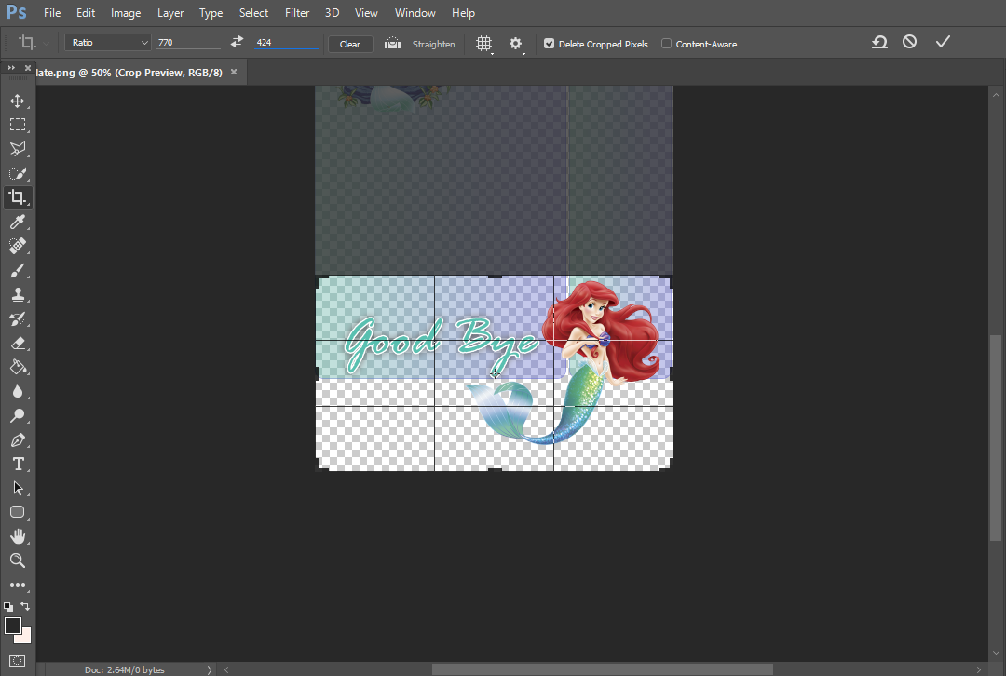Open the 3D menu
The image size is (1006, 676).
click(332, 13)
